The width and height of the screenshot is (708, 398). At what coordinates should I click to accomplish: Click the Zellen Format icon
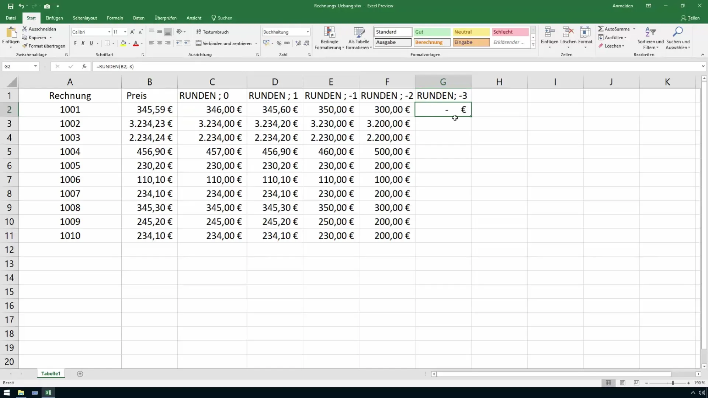point(585,32)
